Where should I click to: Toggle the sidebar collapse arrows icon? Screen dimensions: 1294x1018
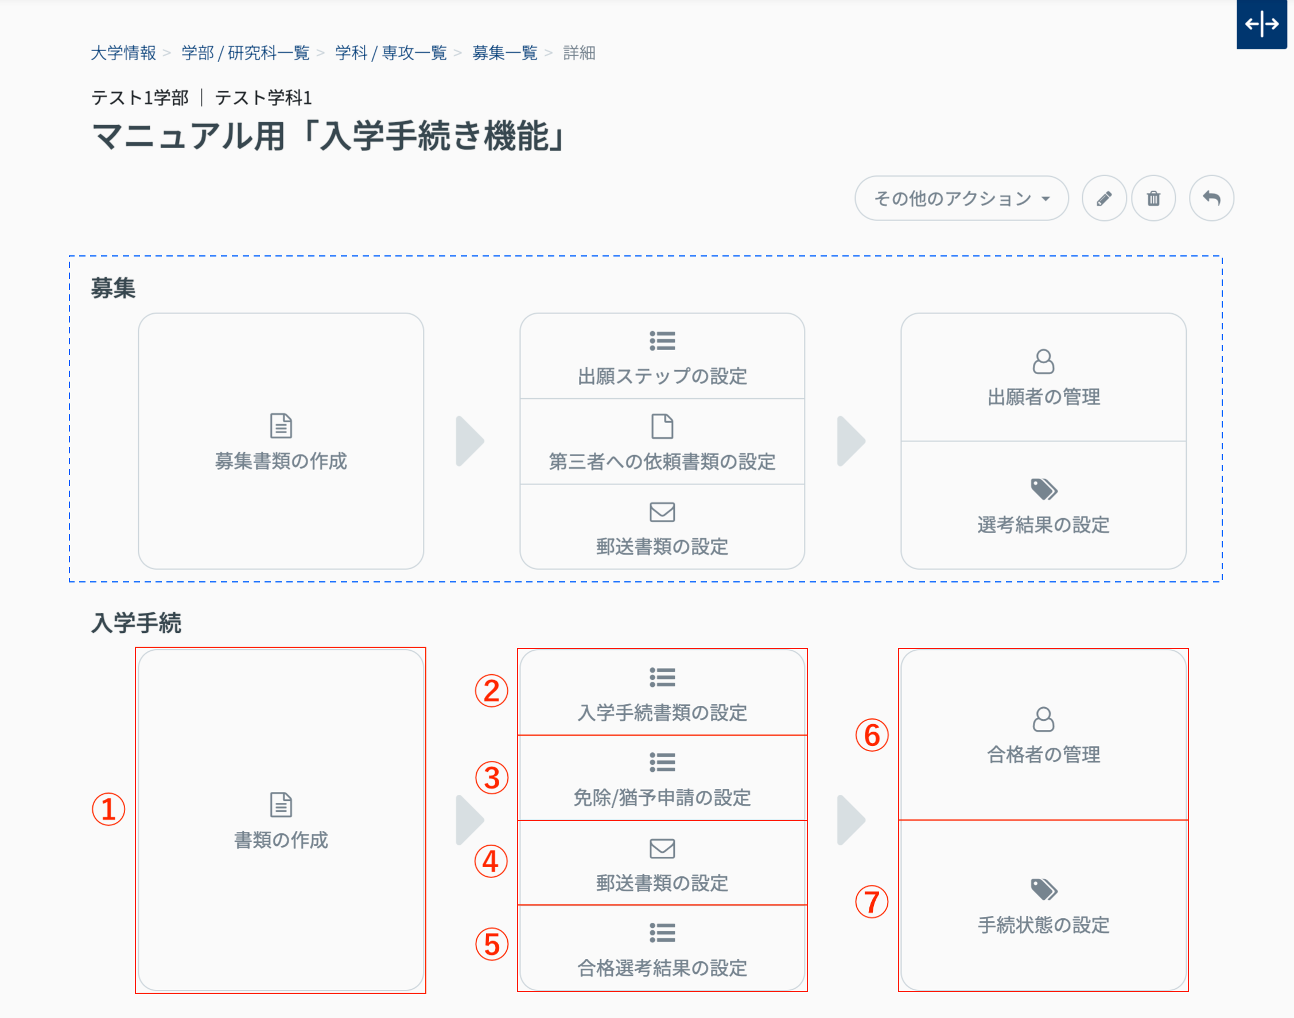click(1261, 25)
